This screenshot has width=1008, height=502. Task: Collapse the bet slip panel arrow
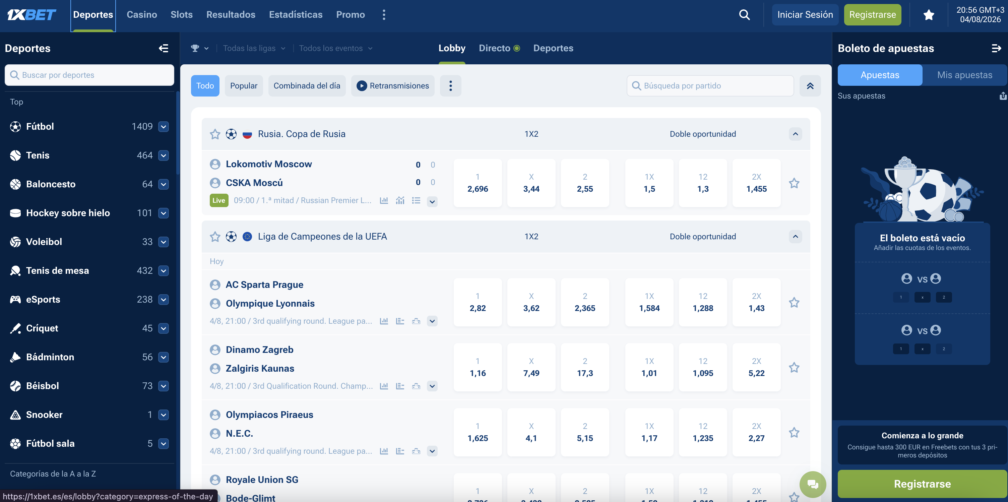(x=996, y=48)
